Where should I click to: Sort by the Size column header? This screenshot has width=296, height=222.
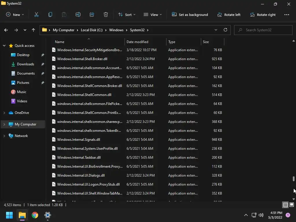pyautogui.click(x=212, y=42)
